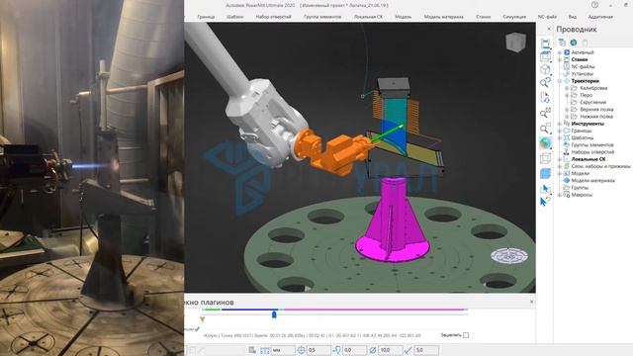Image resolution: width=633 pixels, height=356 pixels.
Task: Expand the Модели tree node
Action: (560, 173)
